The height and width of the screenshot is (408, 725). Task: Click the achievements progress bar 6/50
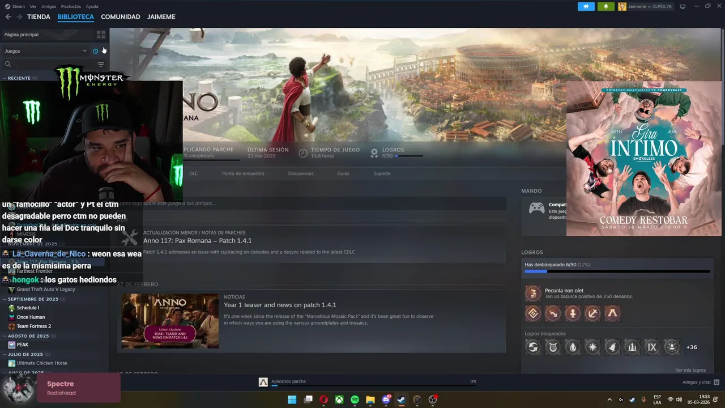(617, 271)
